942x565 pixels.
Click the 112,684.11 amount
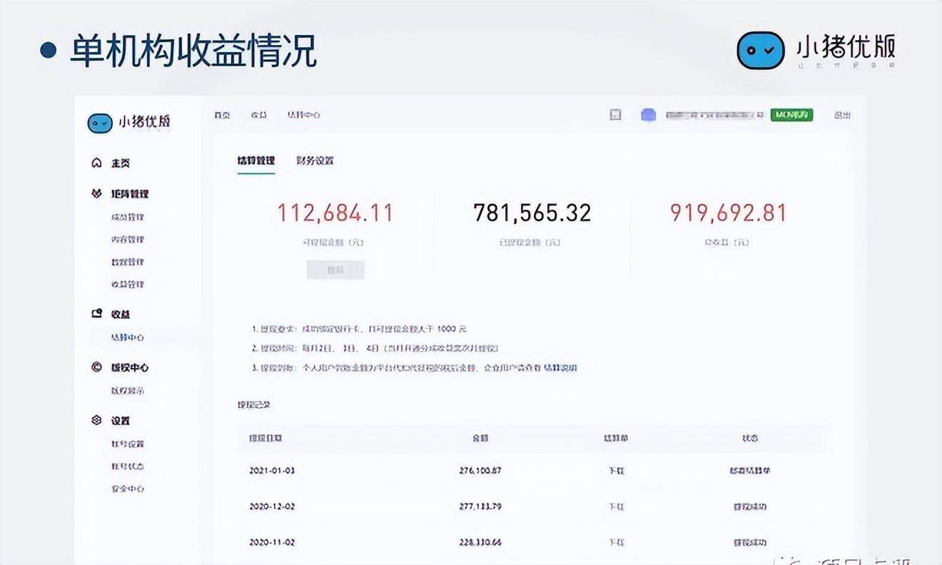coord(335,213)
